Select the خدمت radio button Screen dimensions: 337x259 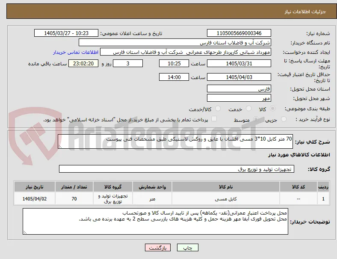tap(248, 109)
